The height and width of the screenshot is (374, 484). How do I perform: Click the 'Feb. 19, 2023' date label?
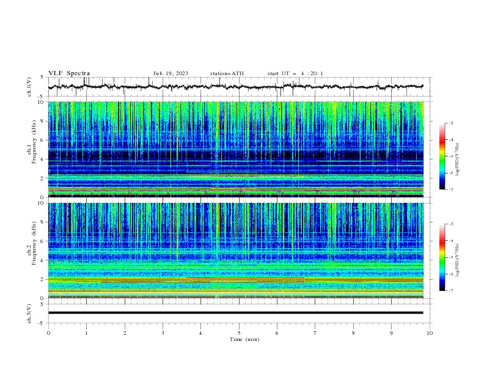point(170,73)
